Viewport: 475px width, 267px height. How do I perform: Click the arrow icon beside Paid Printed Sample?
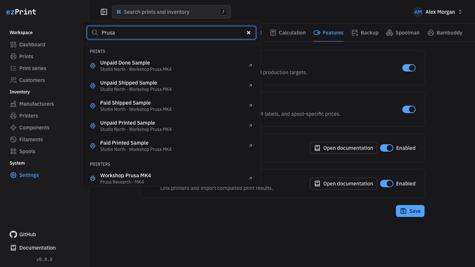click(250, 146)
